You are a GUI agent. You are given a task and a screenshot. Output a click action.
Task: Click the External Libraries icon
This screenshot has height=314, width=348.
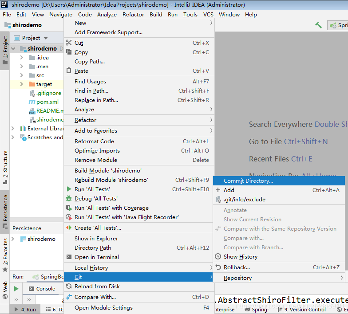pos(23,129)
